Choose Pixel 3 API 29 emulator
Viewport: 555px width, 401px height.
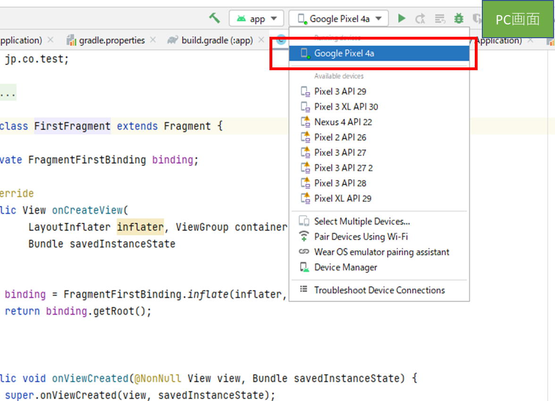379,91
